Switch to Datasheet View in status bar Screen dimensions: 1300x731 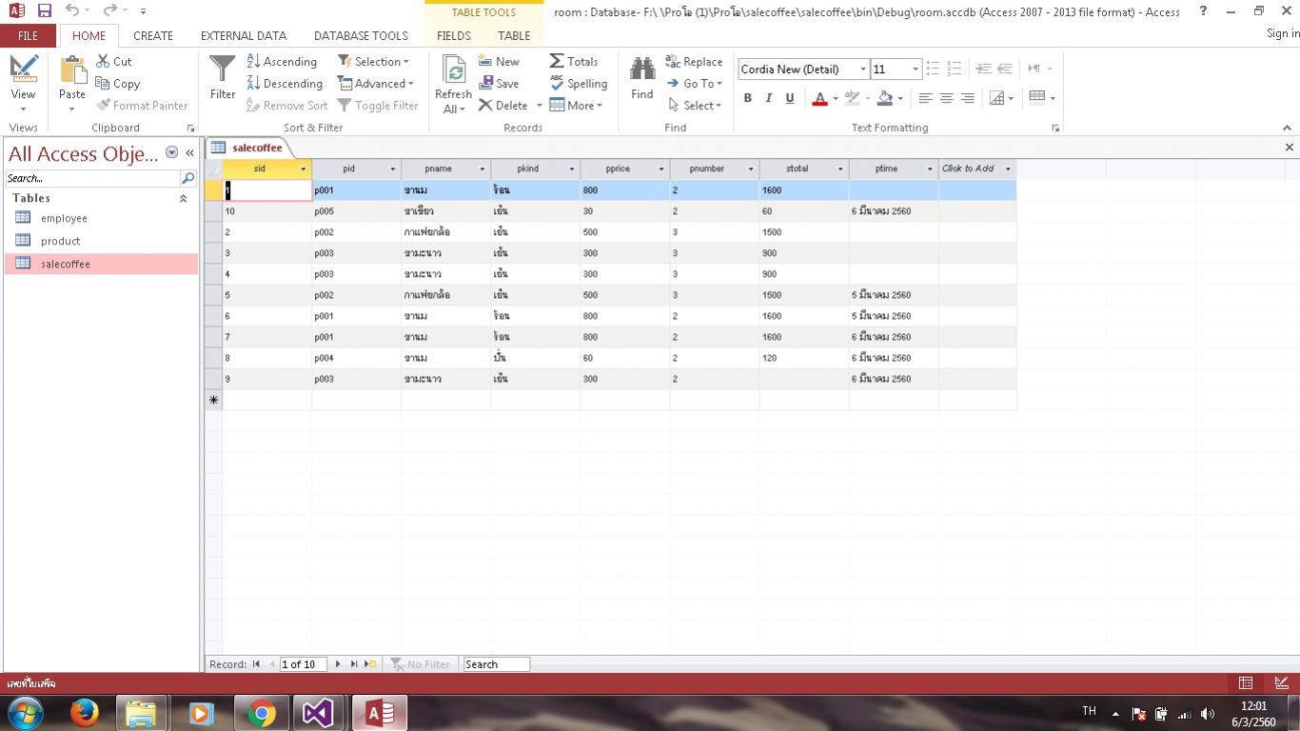coord(1245,683)
